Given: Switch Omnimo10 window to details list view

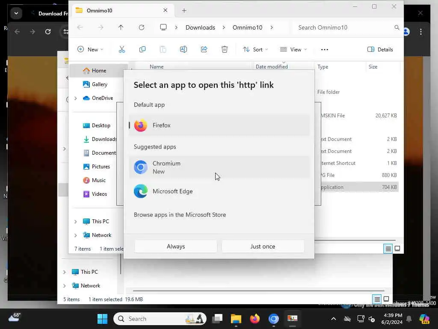Looking at the screenshot, I should point(388,248).
